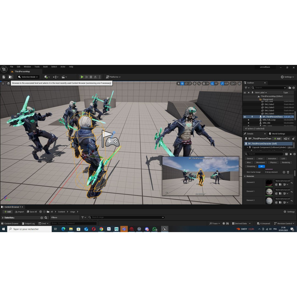Viewport: 297px width, 297px height.
Task: Click Element 1 material thumbnail
Action: tap(269, 192)
